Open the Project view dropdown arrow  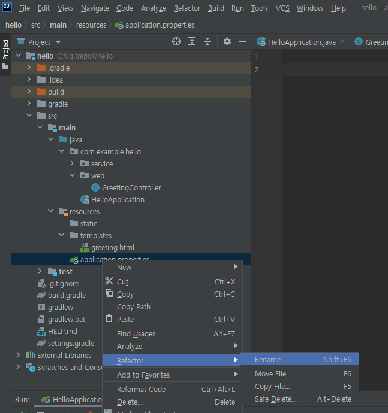58,42
